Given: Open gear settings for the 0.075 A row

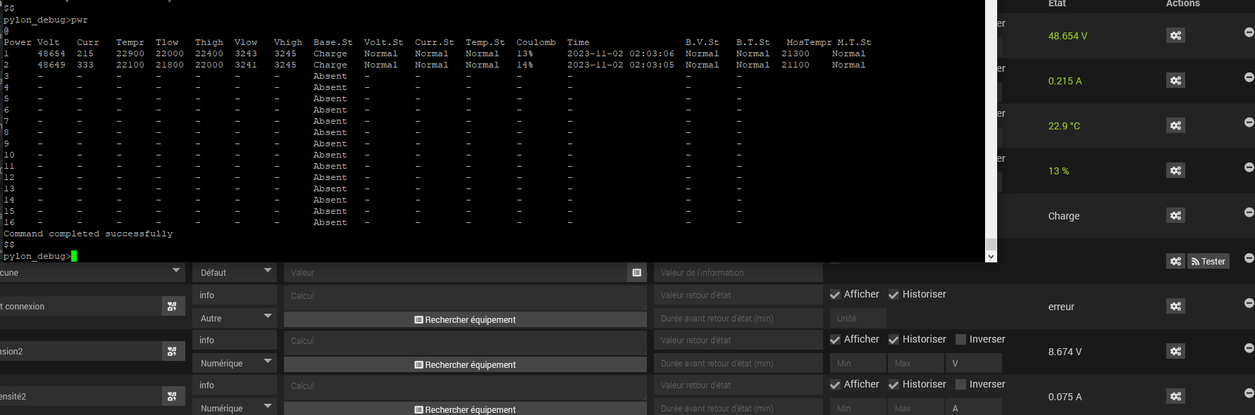Looking at the screenshot, I should coord(1175,397).
